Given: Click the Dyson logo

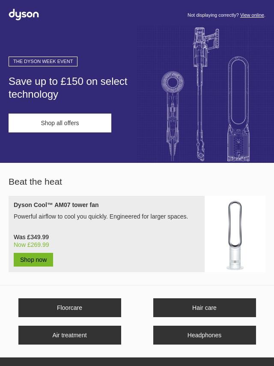Looking at the screenshot, I should coord(24,15).
